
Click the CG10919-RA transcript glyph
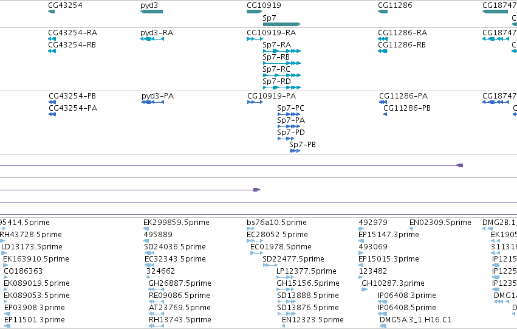tap(255, 39)
